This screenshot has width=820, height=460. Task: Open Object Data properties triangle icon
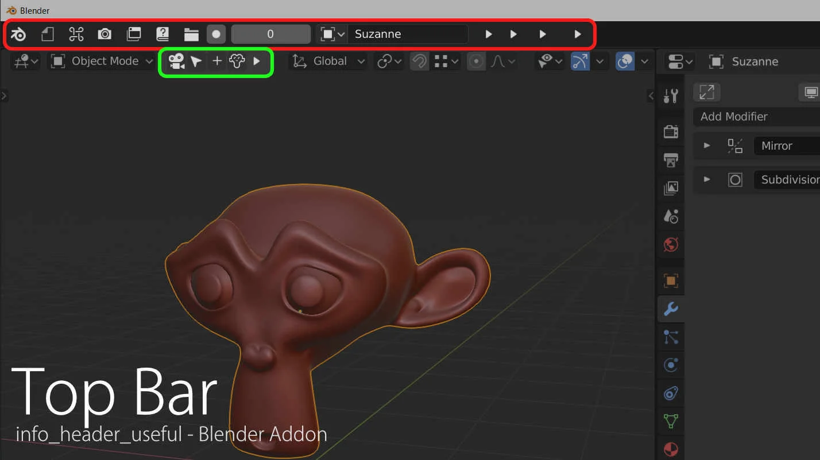click(x=670, y=421)
